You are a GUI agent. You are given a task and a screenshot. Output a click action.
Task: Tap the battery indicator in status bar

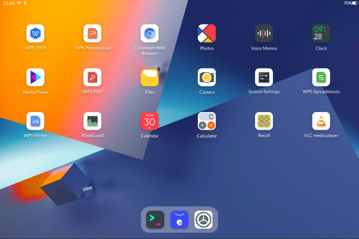(x=355, y=3)
